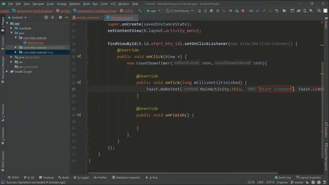The width and height of the screenshot is (329, 185).
Task: Open the Profiler tool window
Action: (100, 177)
